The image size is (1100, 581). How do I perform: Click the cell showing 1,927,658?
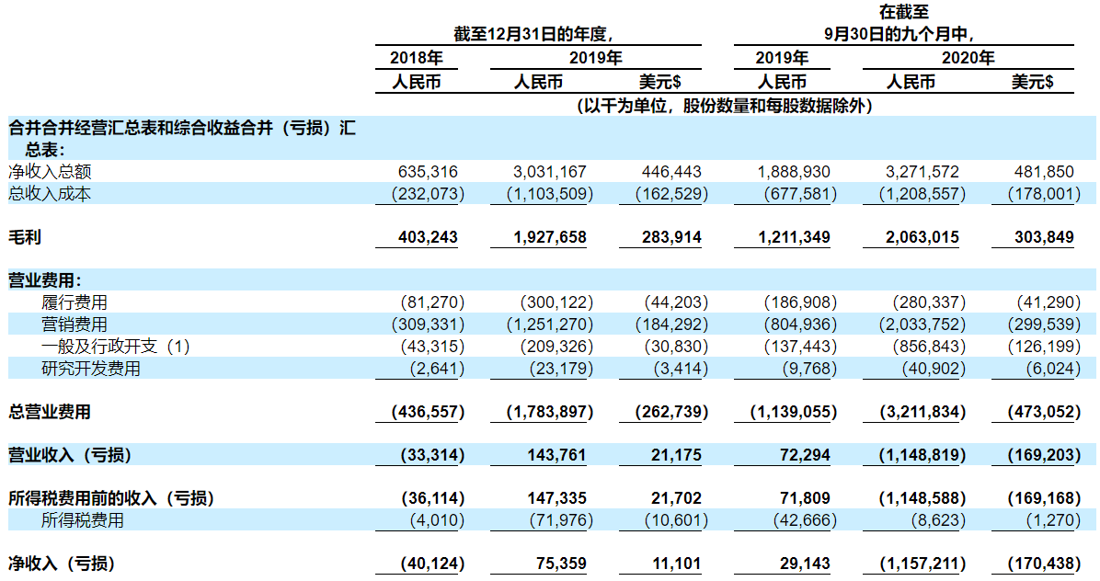click(x=550, y=237)
